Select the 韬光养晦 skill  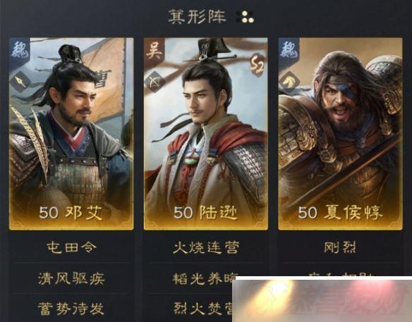[202, 278]
